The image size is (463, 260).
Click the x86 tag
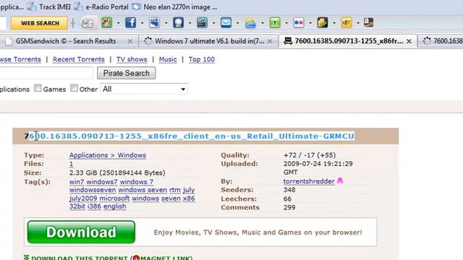(x=189, y=199)
